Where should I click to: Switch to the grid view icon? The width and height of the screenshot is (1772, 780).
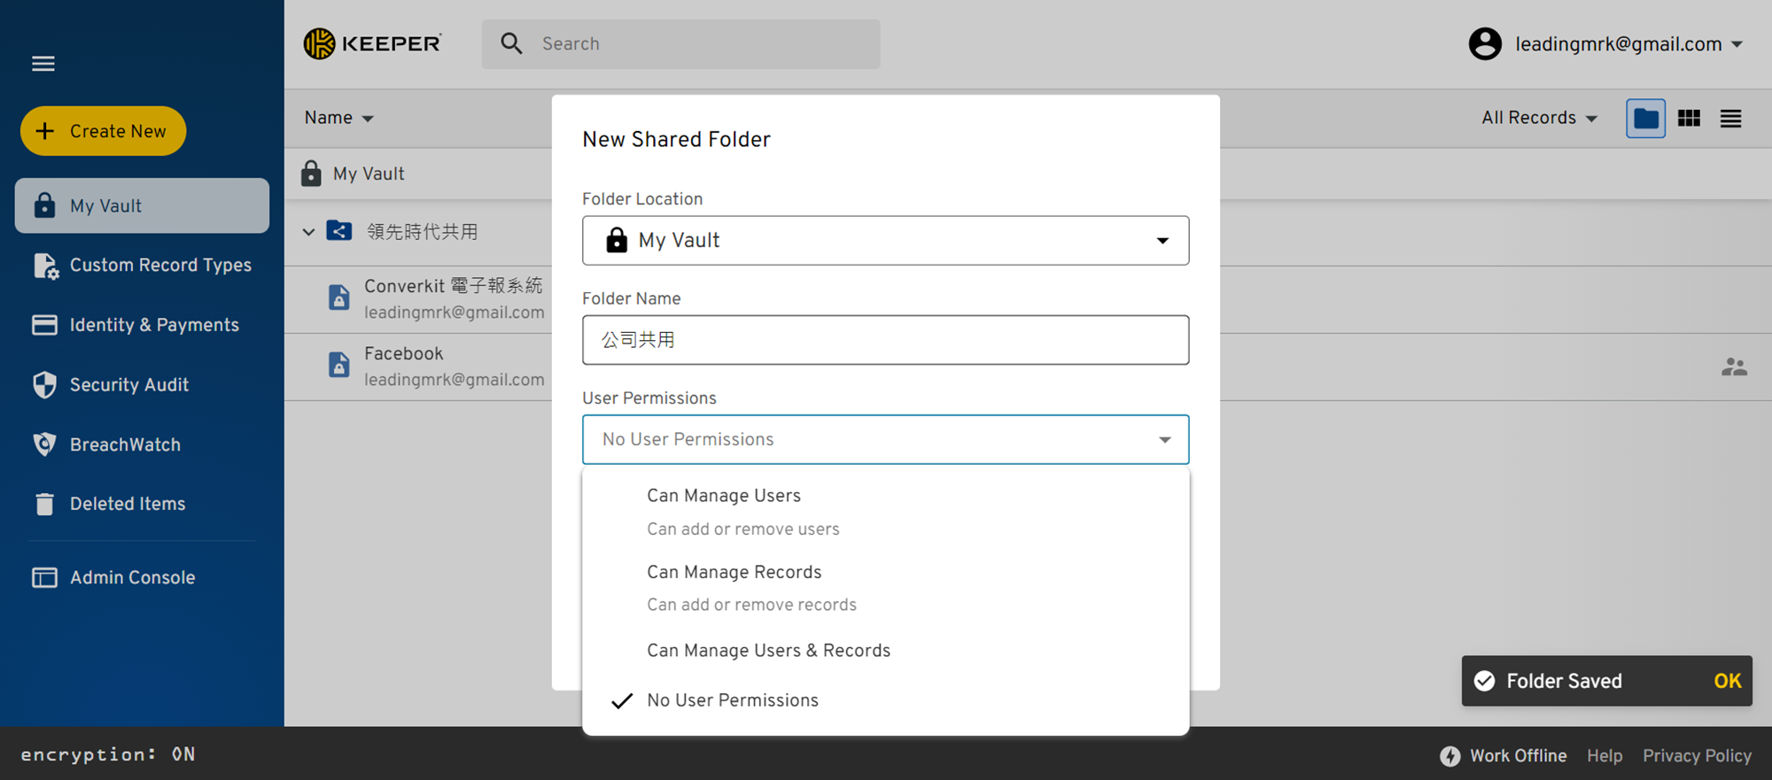coord(1689,119)
